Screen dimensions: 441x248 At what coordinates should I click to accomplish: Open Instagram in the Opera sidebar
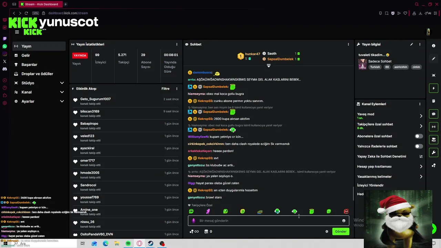click(4, 54)
